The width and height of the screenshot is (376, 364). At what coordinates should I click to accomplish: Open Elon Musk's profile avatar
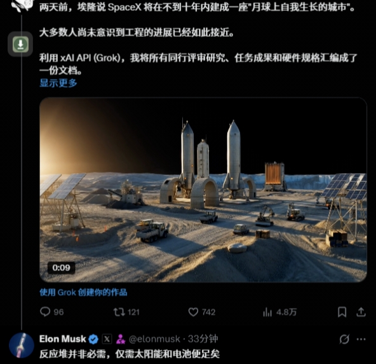22,346
